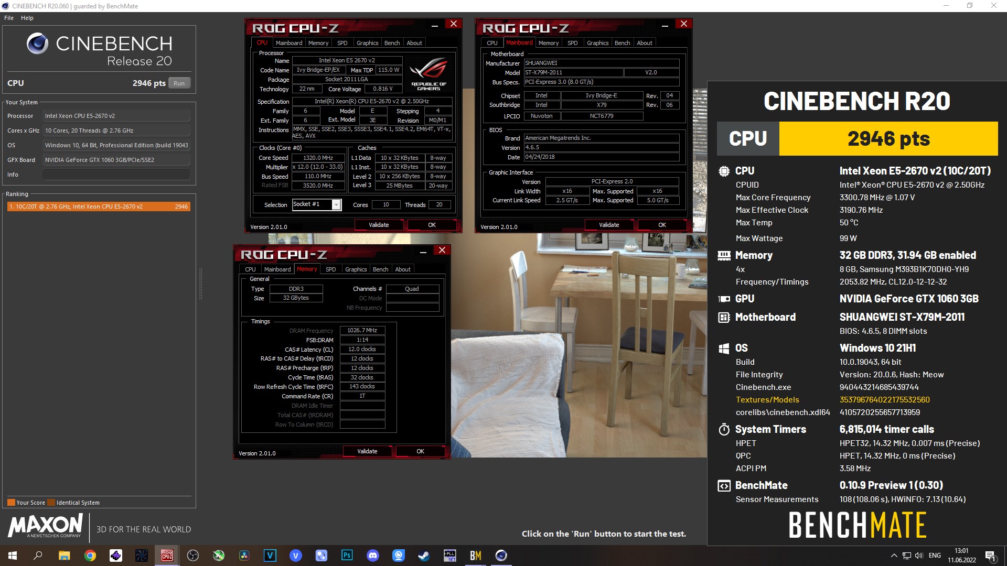Open the PLL SET utility in taskbar
1007x566 pixels.
click(x=450, y=556)
